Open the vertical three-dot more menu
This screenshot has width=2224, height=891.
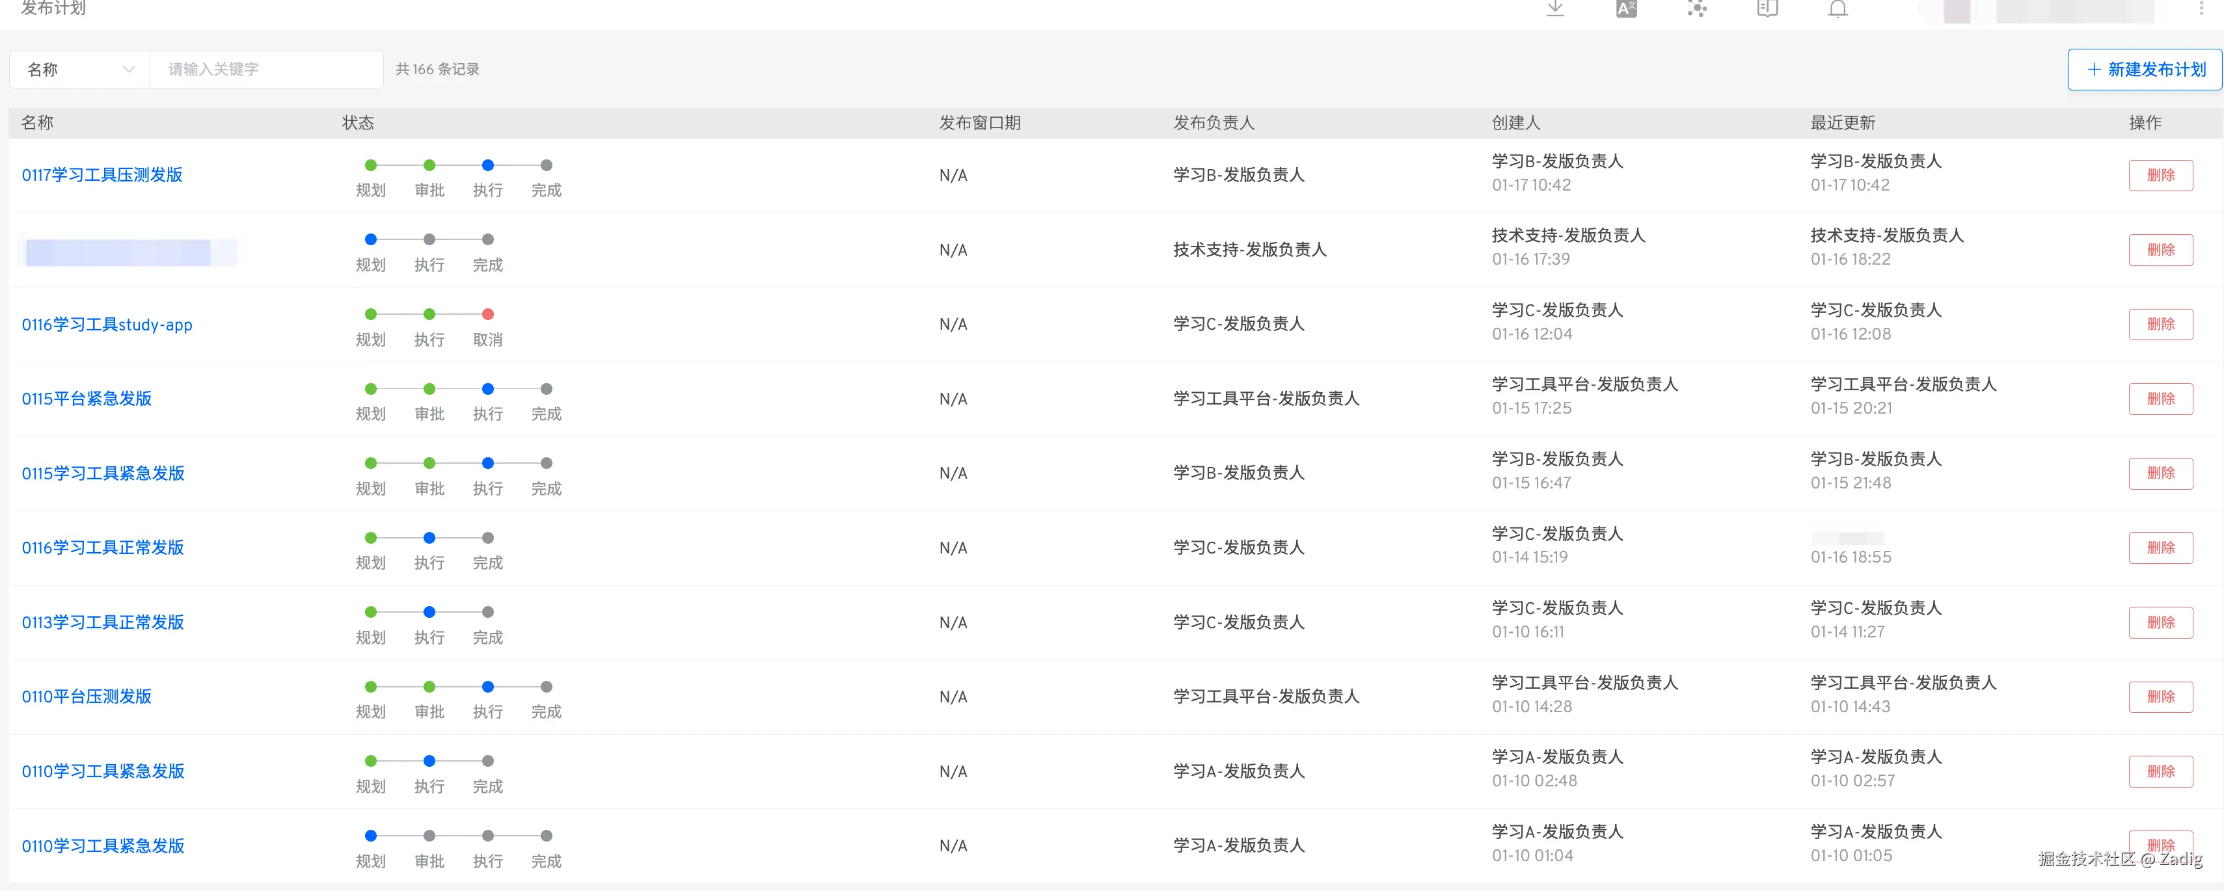[x=2201, y=8]
